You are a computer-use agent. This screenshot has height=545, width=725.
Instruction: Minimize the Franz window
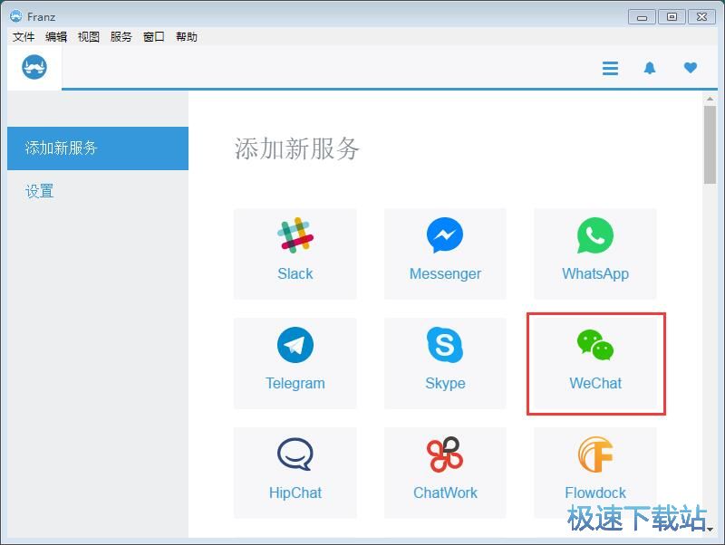(642, 17)
